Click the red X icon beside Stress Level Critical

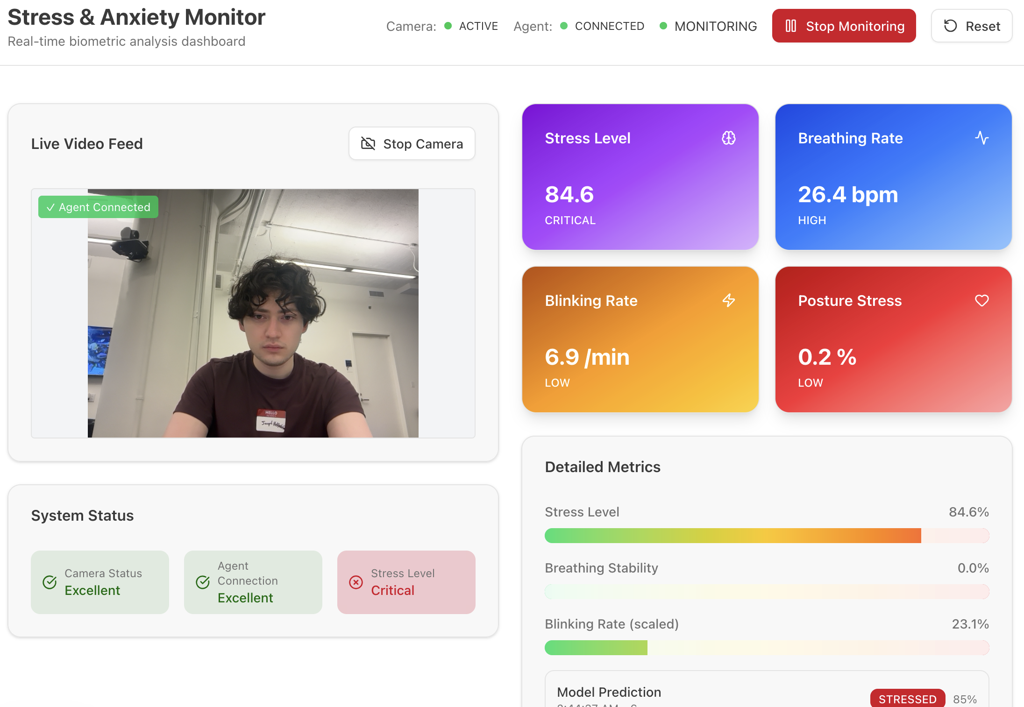point(356,582)
